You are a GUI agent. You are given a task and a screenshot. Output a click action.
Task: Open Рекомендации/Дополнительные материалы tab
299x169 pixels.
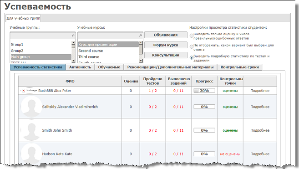(x=170, y=67)
